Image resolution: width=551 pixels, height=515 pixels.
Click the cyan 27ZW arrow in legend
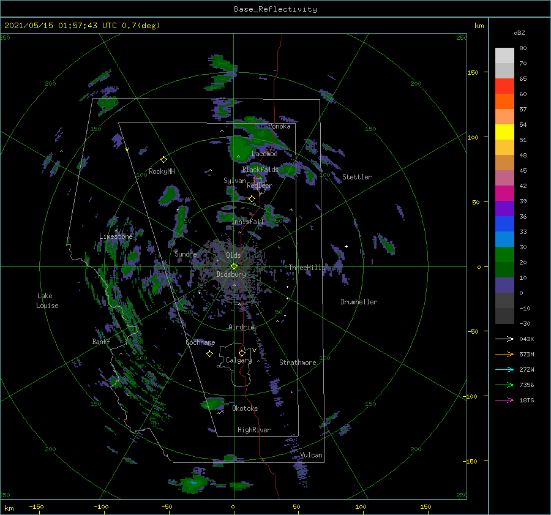pos(504,369)
